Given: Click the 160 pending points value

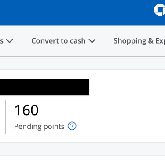Looking at the screenshot, I should click(26, 110).
